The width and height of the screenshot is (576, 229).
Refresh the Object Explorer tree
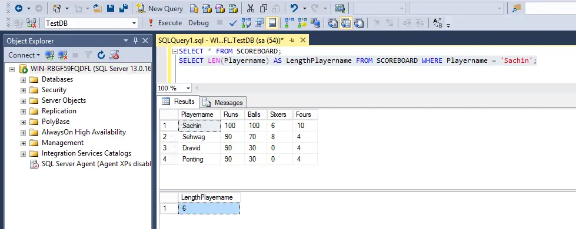tap(101, 55)
